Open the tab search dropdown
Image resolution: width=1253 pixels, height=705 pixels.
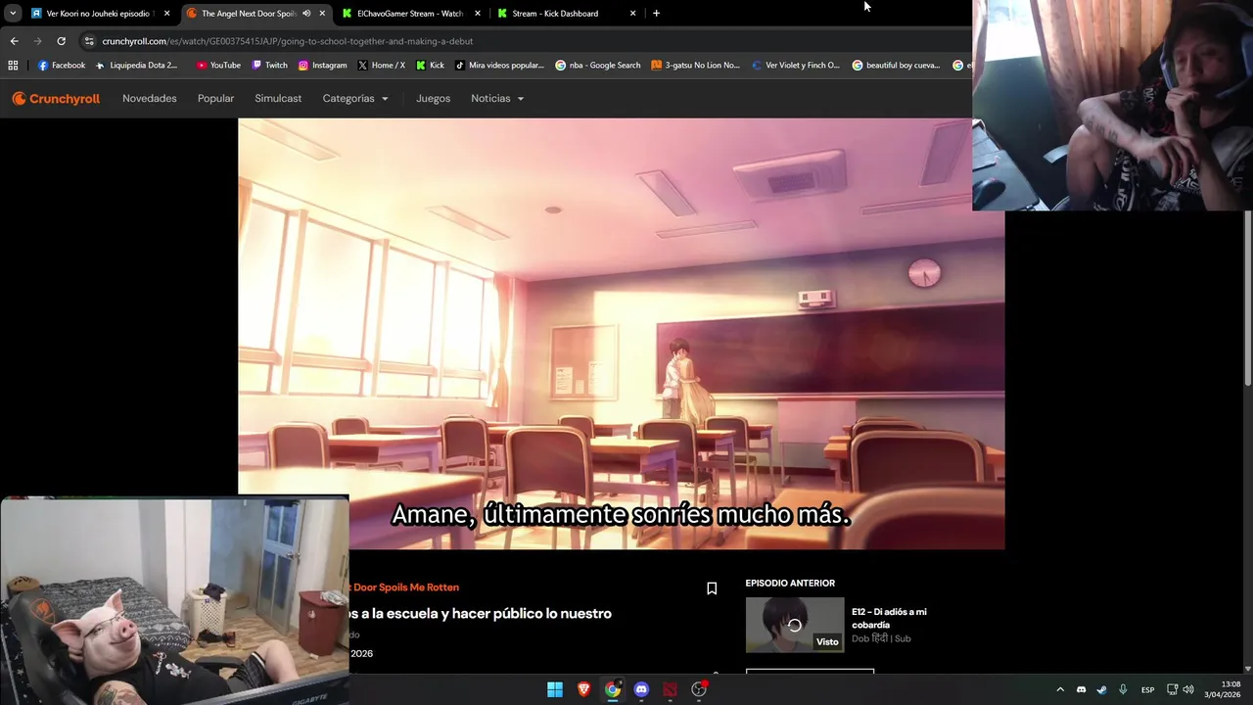[13, 14]
